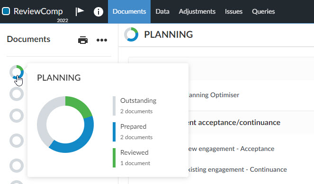
Task: Click the PLANNING heading in main pane
Action: point(169,34)
